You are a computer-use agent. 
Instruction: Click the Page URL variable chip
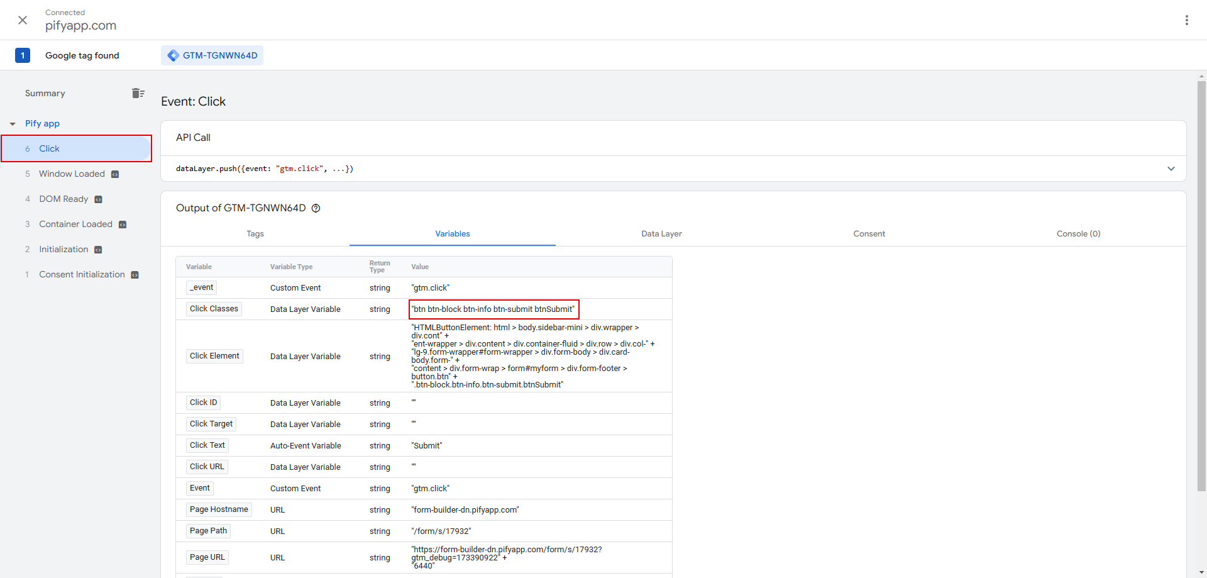coord(207,557)
